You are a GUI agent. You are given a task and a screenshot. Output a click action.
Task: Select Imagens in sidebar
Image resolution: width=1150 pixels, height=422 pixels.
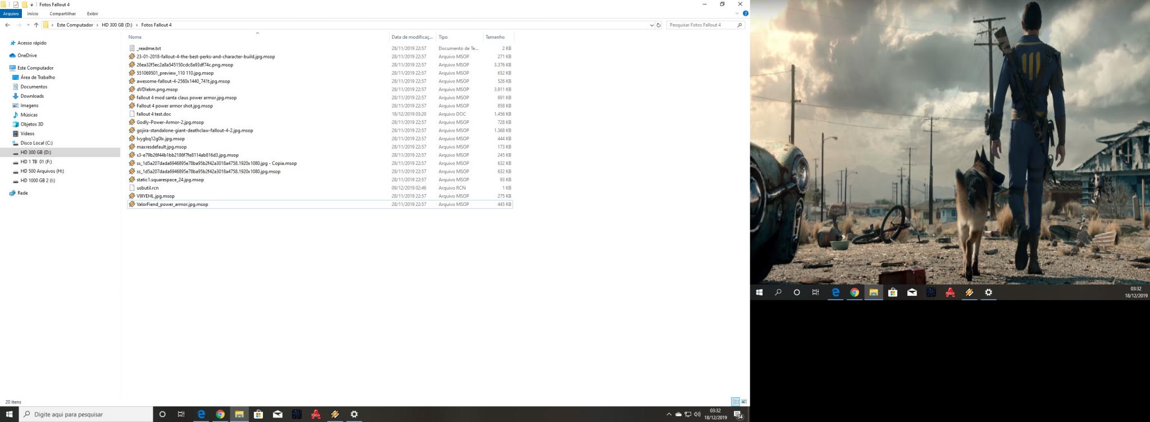pyautogui.click(x=29, y=105)
